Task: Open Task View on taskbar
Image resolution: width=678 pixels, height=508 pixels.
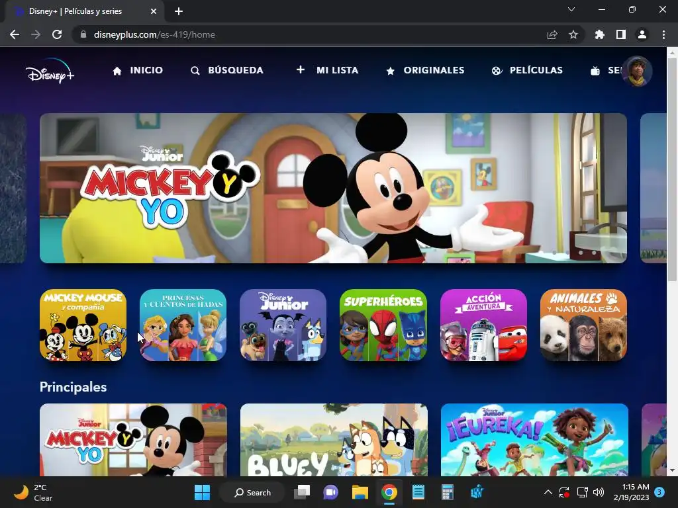Action: coord(302,492)
